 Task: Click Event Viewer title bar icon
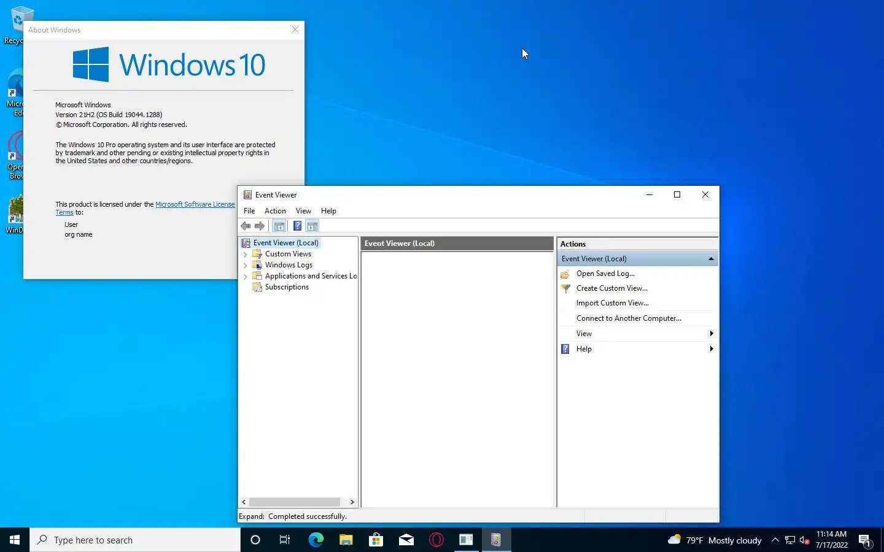click(x=247, y=195)
